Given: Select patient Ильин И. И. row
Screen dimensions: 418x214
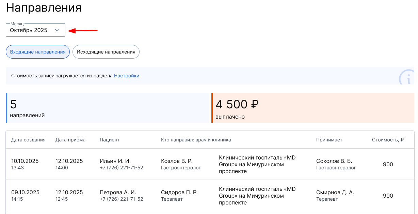Looking at the screenshot, I should [115, 161].
